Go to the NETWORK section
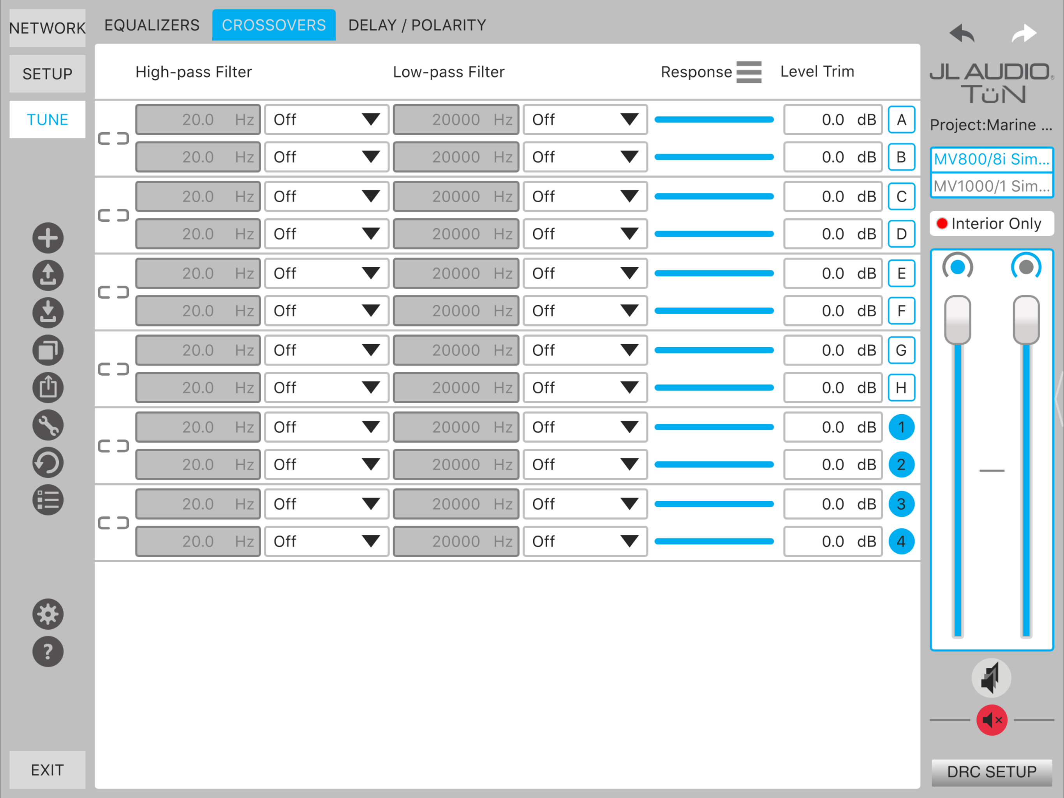1064x798 pixels. (x=48, y=28)
